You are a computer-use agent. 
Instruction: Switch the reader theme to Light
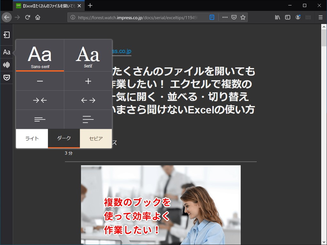tap(32, 138)
